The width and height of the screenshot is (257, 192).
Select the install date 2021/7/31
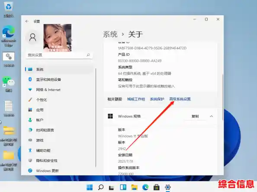(x=125, y=161)
